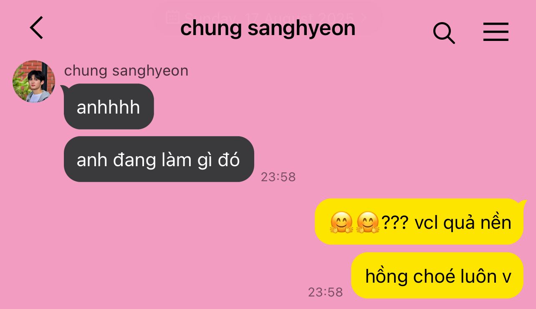Select the yellow "vcl quả nền" message bubble
Viewport: 536px width, 309px height.
[x=419, y=222]
